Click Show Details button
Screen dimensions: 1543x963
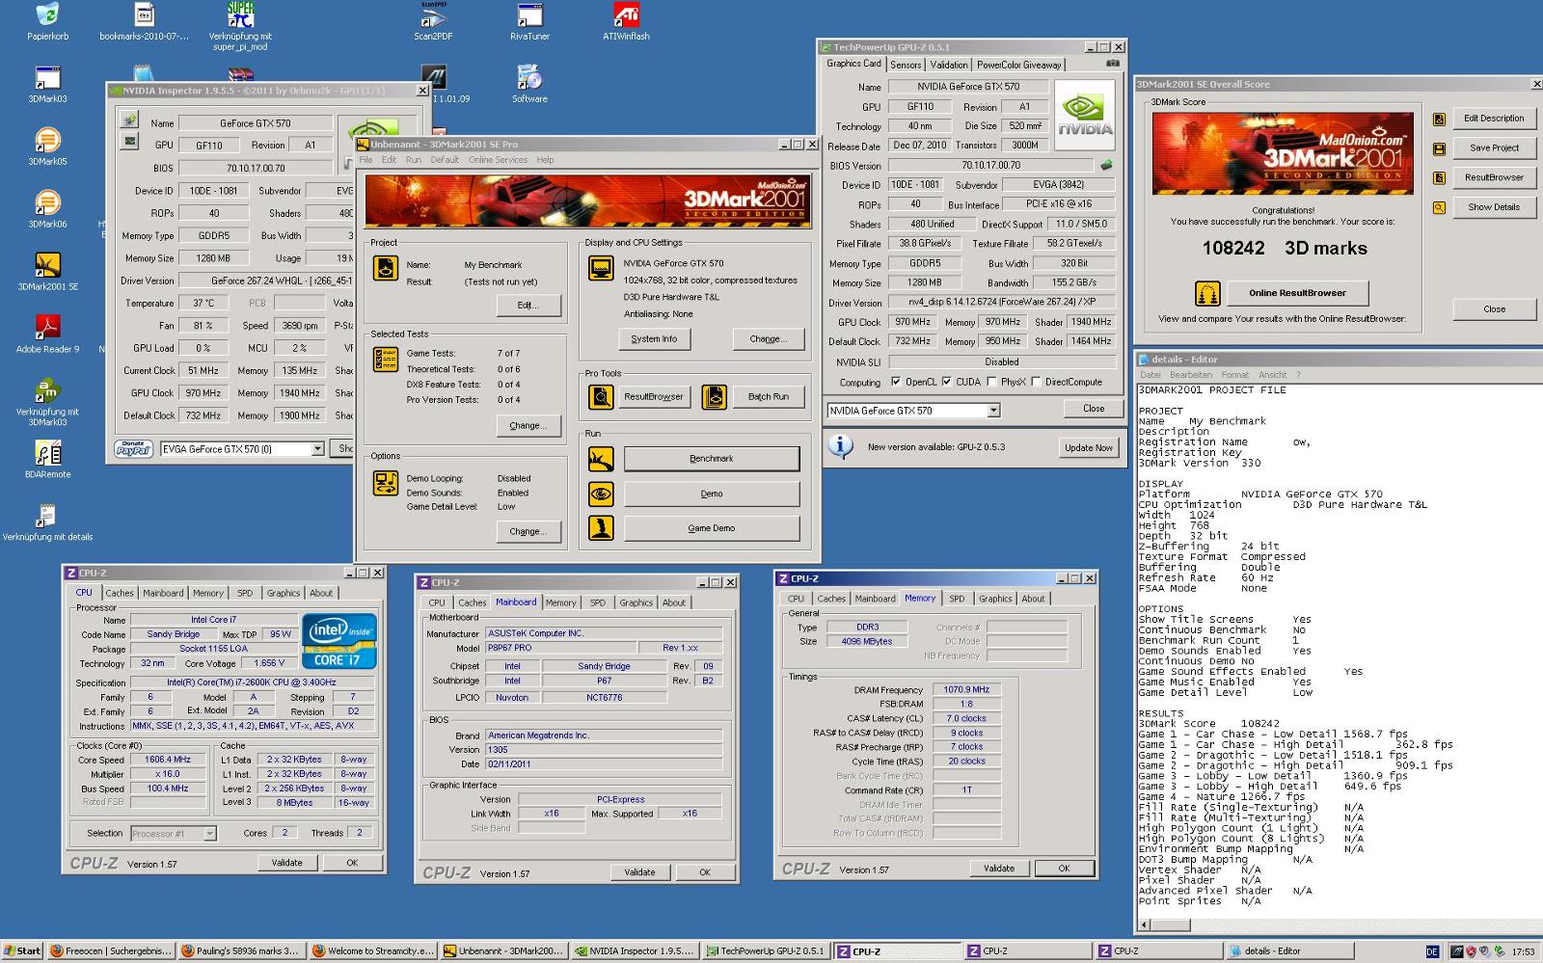click(1494, 207)
